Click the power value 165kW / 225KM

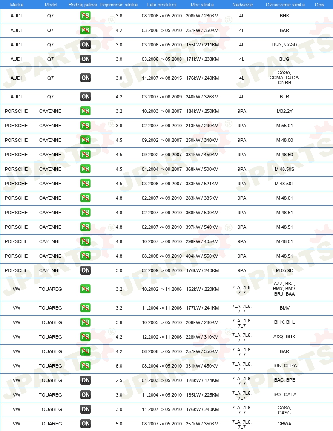click(202, 395)
